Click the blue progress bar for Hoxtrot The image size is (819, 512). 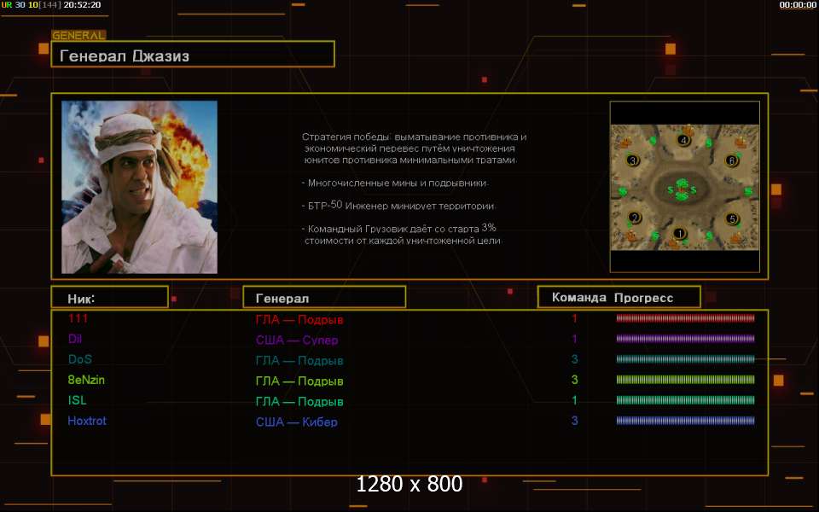pos(685,421)
